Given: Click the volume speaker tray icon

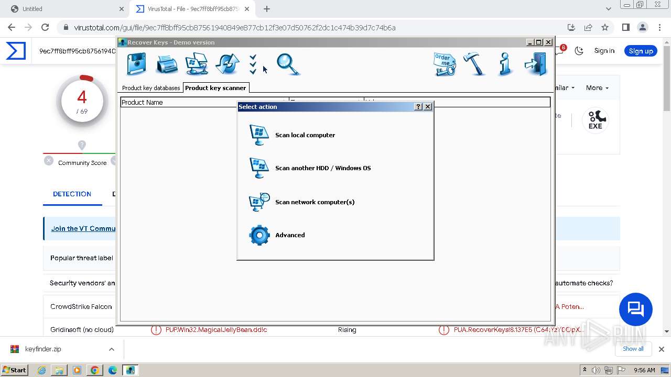Looking at the screenshot, I should pyautogui.click(x=597, y=370).
